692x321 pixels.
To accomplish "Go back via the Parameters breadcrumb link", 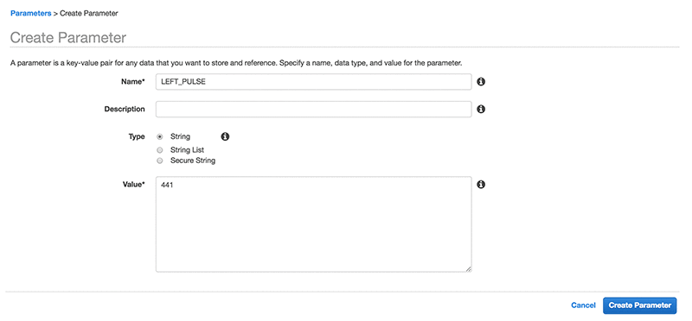I will pyautogui.click(x=31, y=13).
